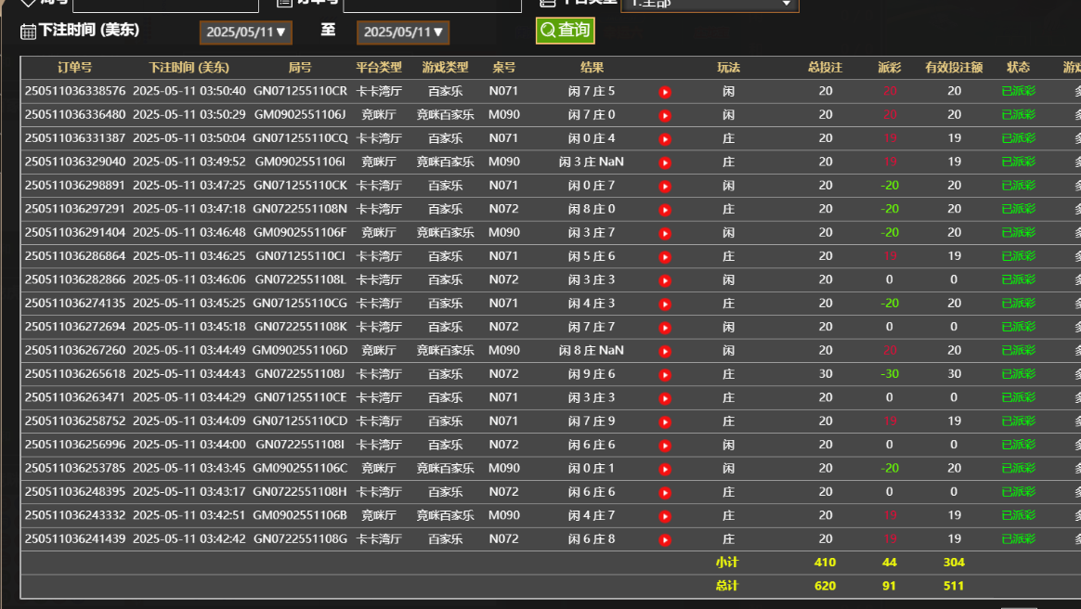Open the start date 2025/05/11 picker
Screen dimensions: 1081x609
tap(243, 31)
